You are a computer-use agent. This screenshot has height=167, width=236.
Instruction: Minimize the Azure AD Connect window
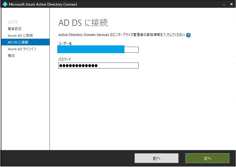pos(224,4)
